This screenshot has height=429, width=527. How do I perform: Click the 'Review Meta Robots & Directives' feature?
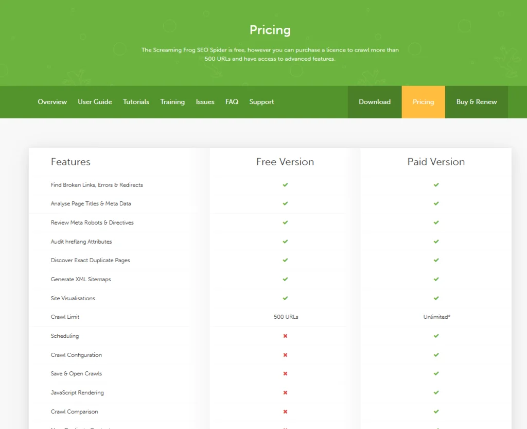92,222
